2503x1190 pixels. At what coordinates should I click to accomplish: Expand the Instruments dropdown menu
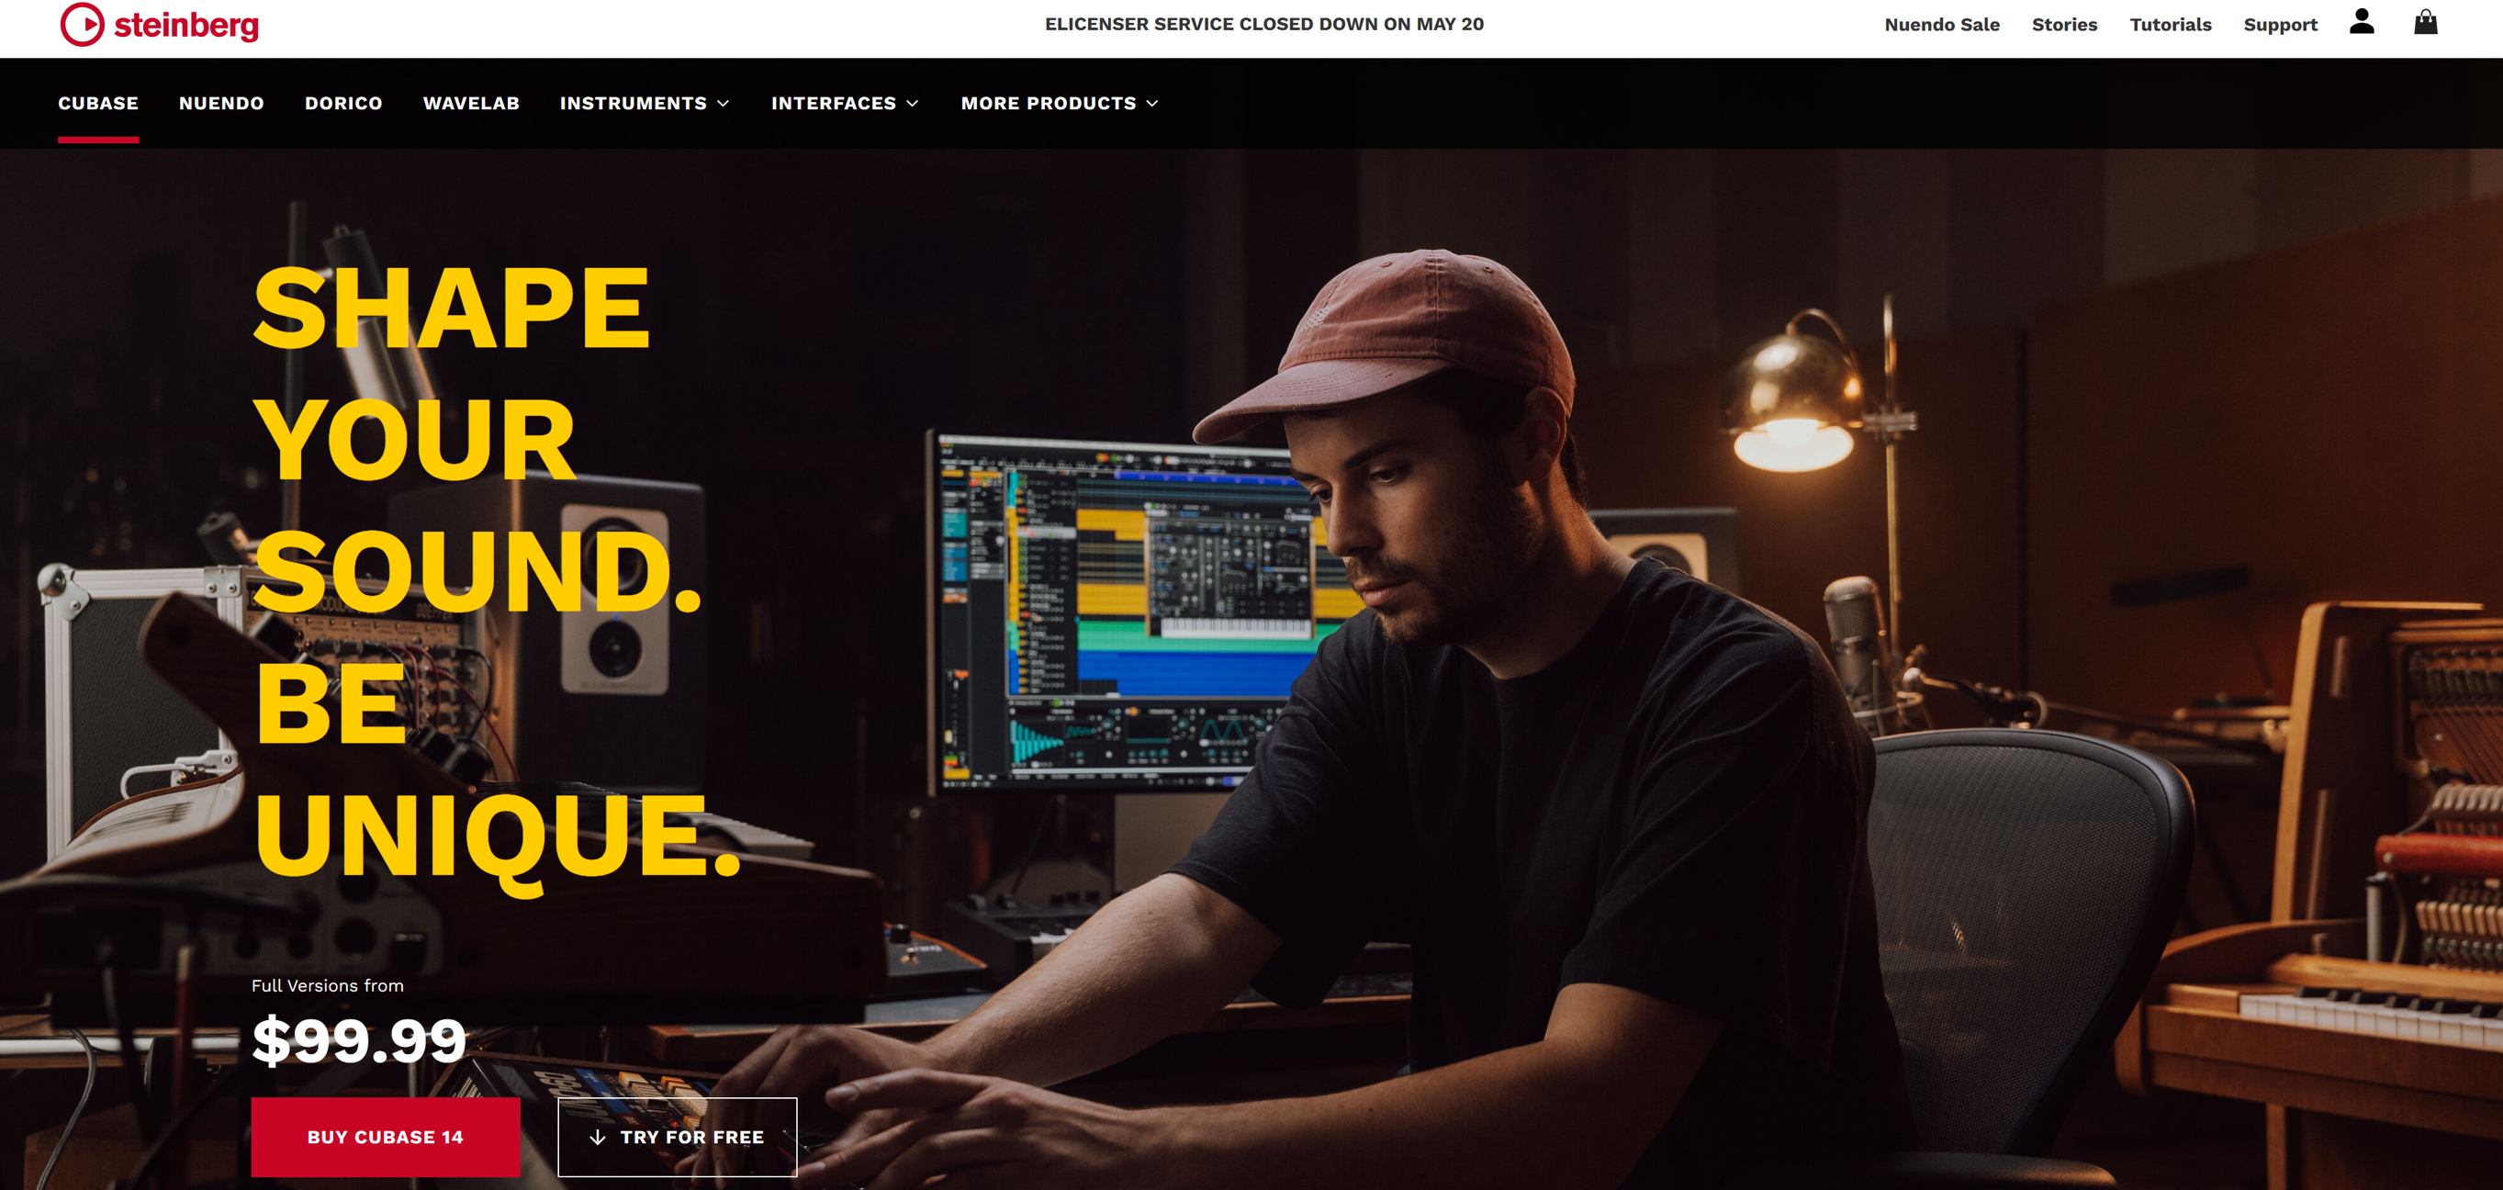[x=642, y=103]
